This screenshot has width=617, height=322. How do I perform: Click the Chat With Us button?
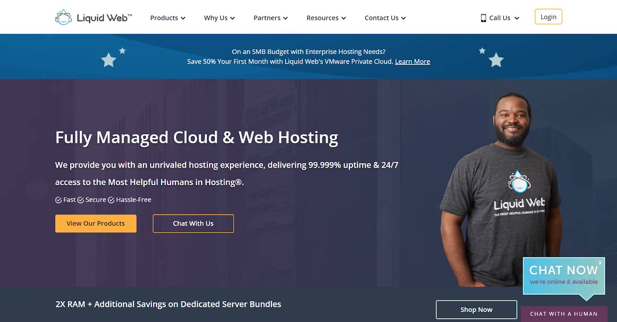193,224
